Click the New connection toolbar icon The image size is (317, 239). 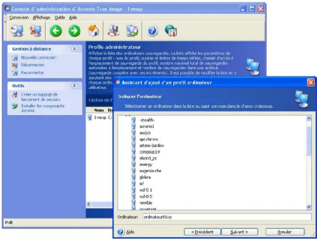(17, 31)
